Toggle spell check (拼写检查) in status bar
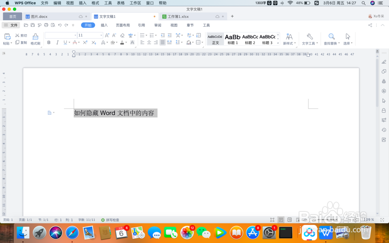 110,220
